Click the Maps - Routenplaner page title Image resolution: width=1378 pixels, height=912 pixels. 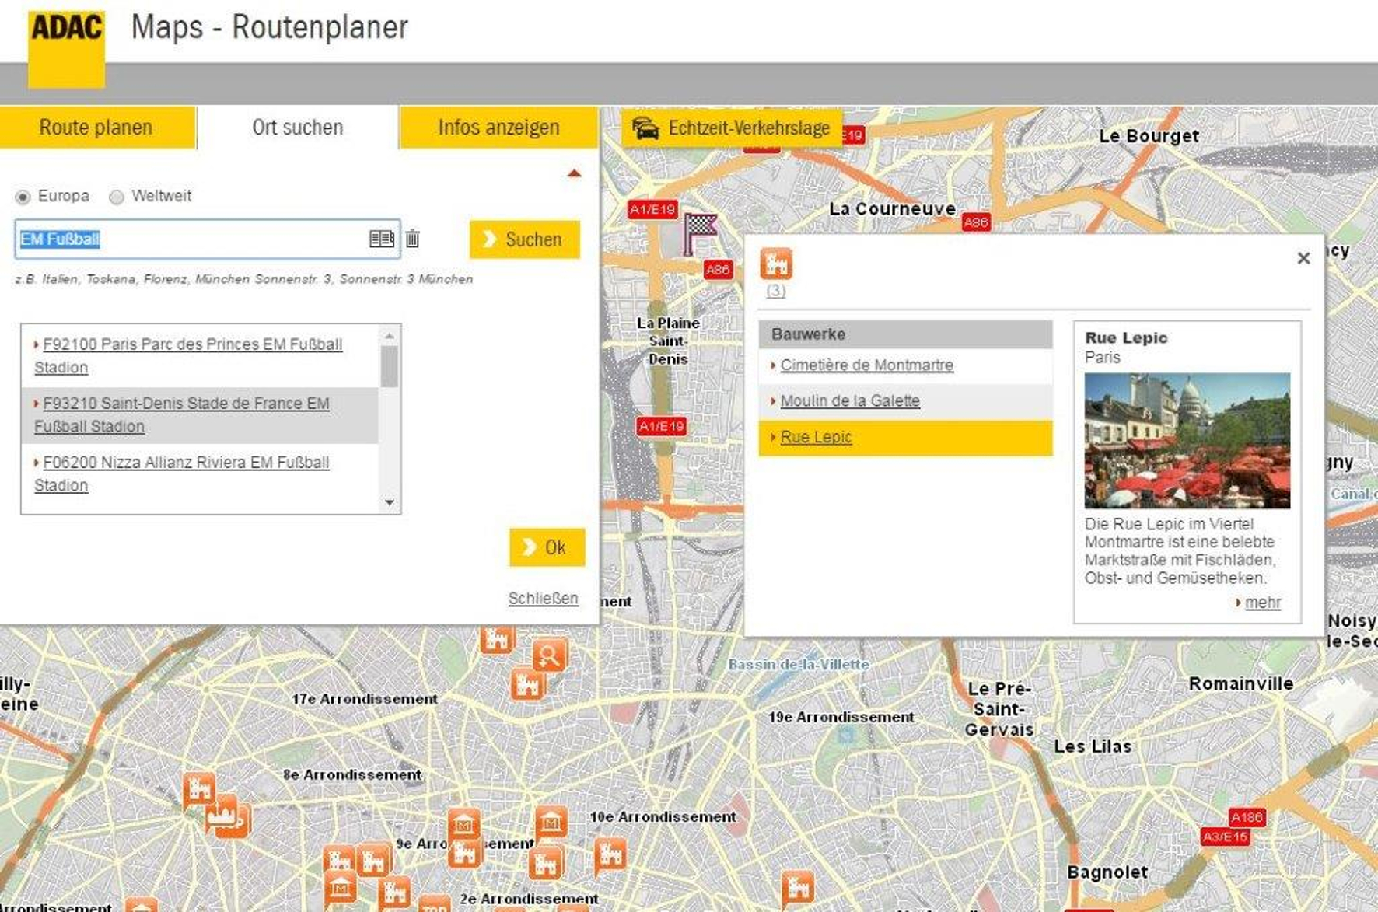pyautogui.click(x=269, y=27)
